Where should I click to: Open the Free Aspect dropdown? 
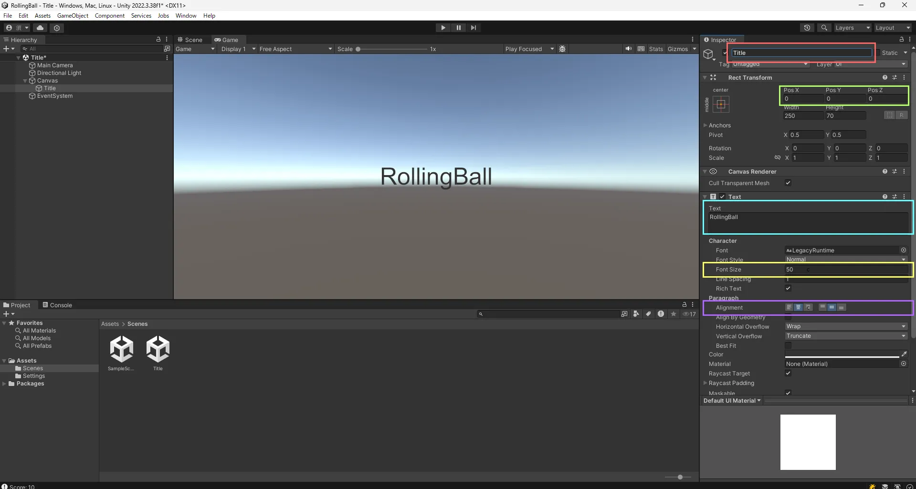[295, 49]
